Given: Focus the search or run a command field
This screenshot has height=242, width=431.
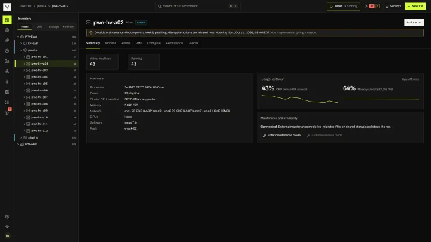Looking at the screenshot, I should coord(197,6).
